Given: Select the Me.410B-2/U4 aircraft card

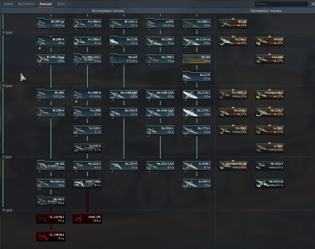Looking at the screenshot, I should [160, 94].
